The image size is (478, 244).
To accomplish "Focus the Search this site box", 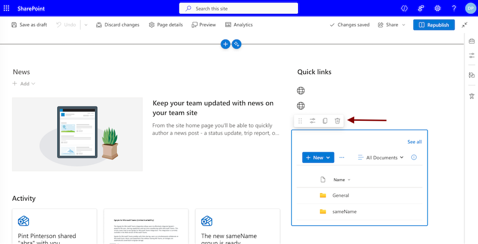I will (238, 9).
